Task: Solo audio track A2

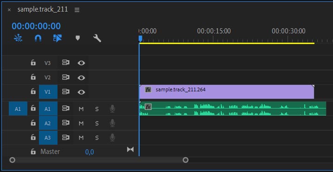Action: coord(97,123)
